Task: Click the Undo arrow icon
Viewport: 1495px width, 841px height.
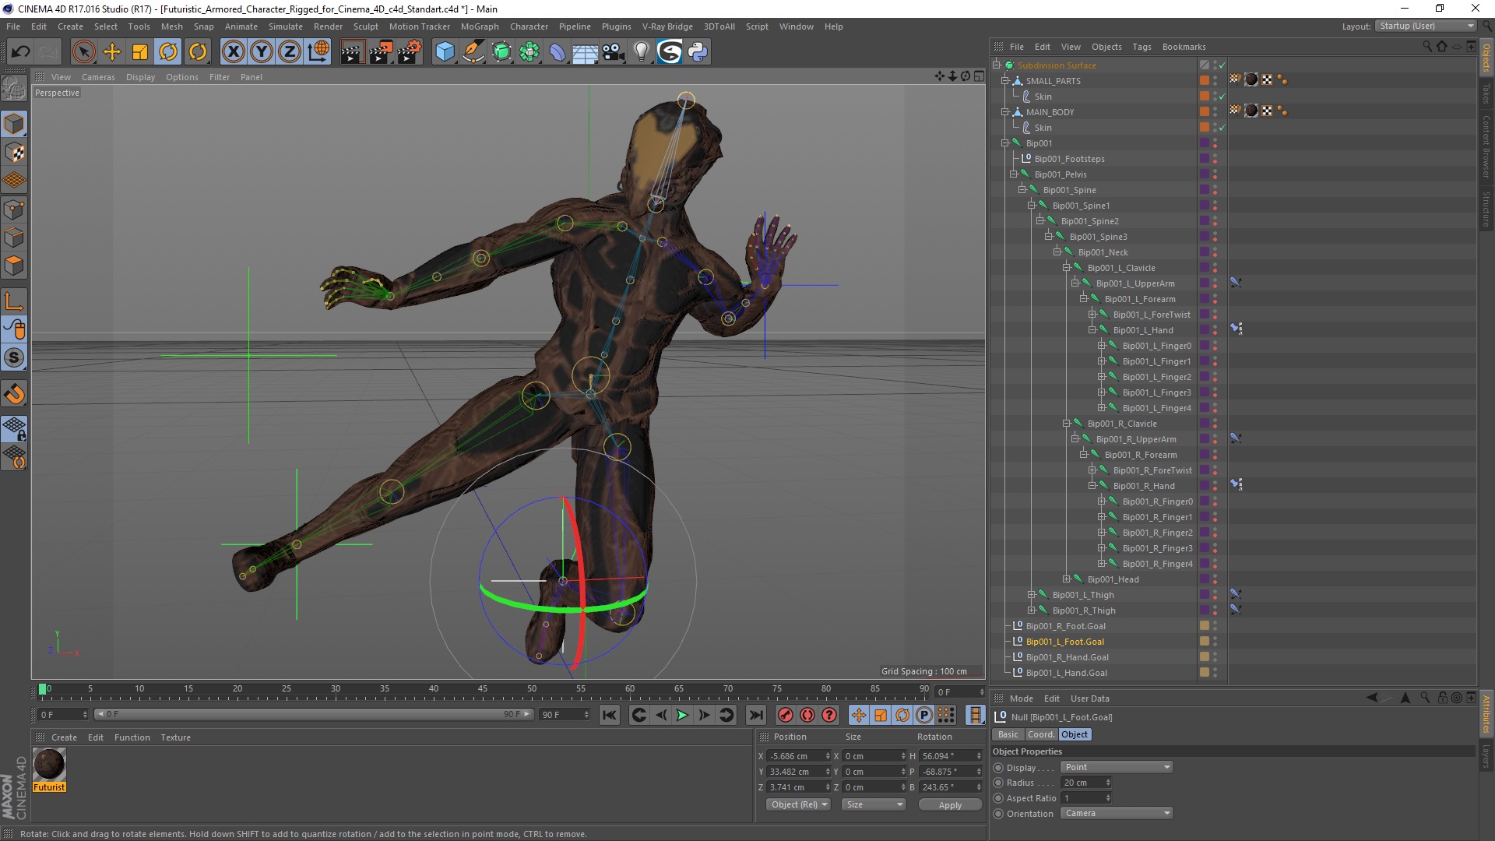Action: tap(21, 52)
